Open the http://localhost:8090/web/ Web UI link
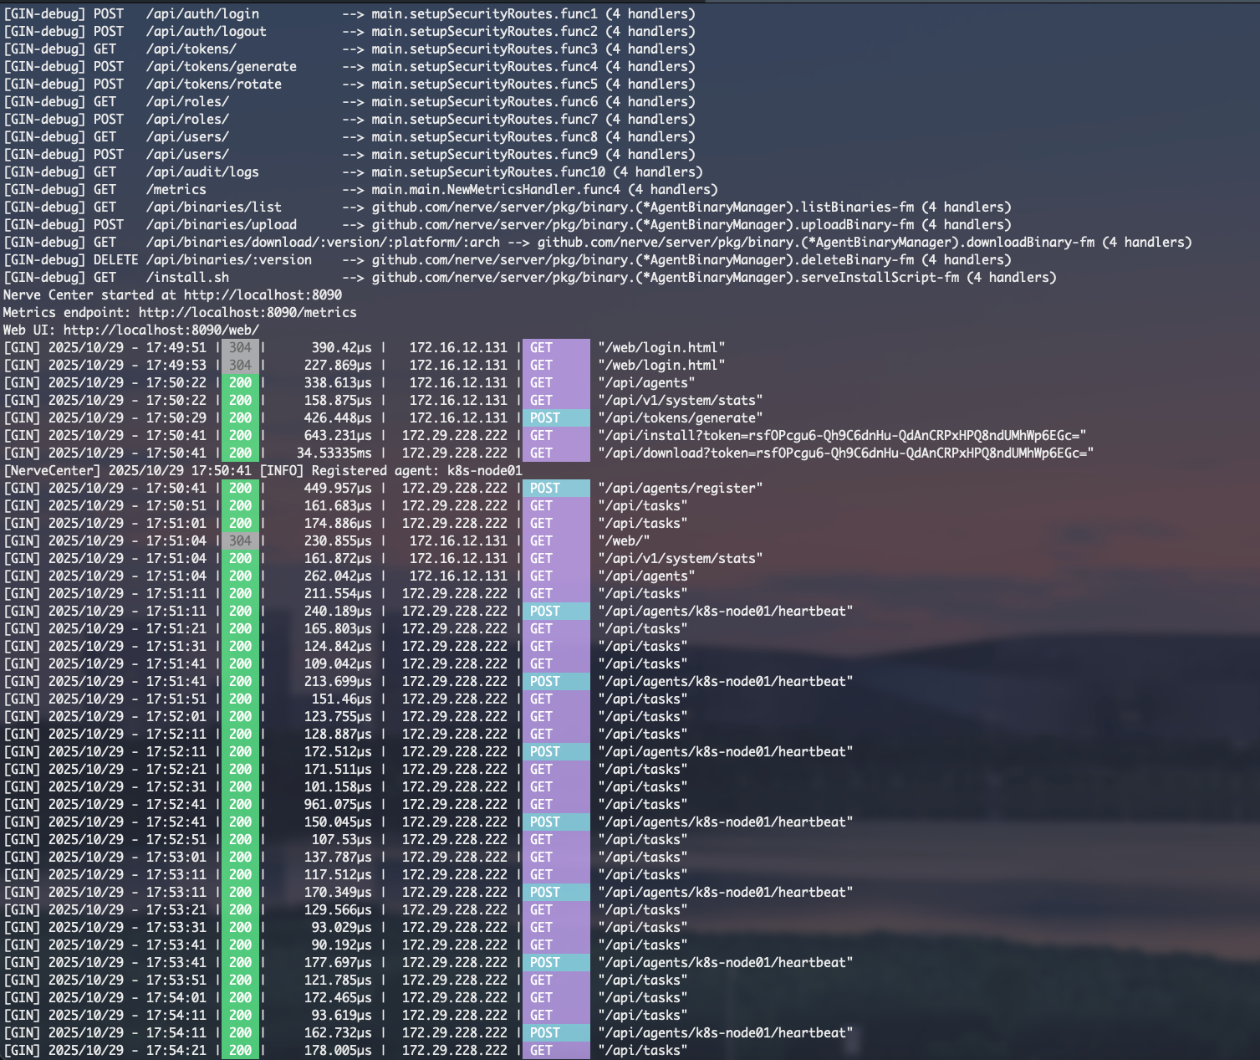1260x1060 pixels. [161, 330]
